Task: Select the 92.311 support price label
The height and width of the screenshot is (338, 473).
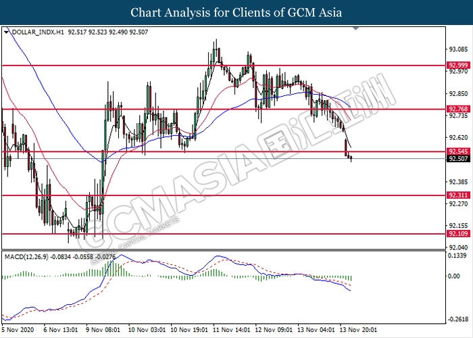Action: 458,195
